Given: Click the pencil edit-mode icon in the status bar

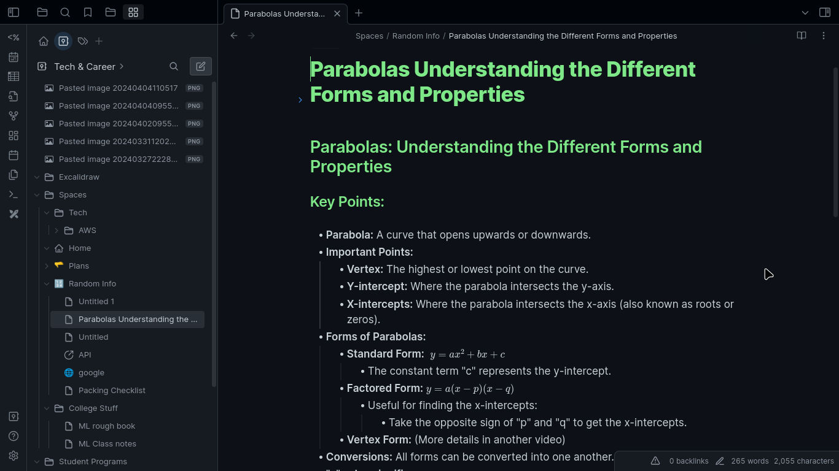Looking at the screenshot, I should click(720, 461).
